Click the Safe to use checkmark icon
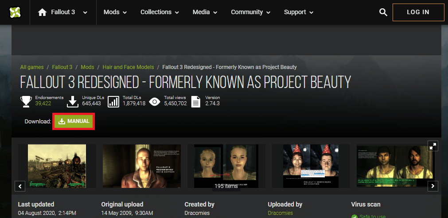Image resolution: width=448 pixels, height=218 pixels. point(355,216)
